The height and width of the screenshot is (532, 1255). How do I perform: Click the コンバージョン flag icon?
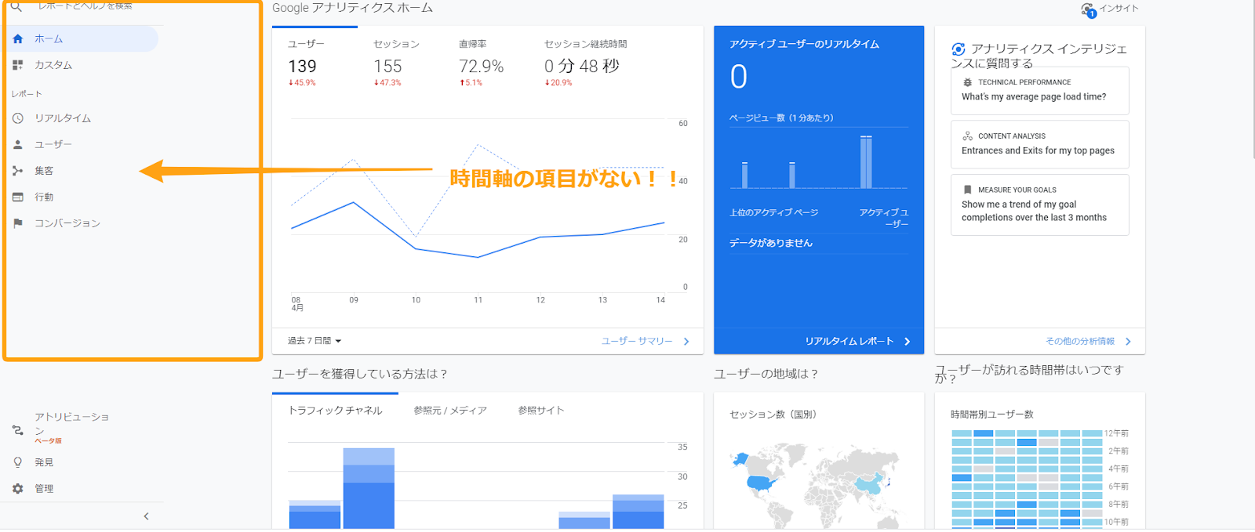[x=18, y=223]
